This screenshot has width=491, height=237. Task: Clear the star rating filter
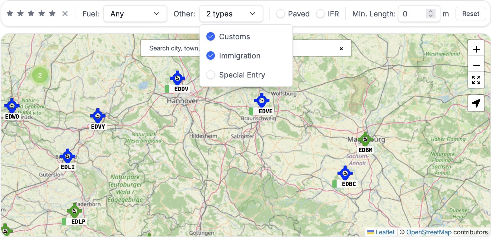point(65,14)
